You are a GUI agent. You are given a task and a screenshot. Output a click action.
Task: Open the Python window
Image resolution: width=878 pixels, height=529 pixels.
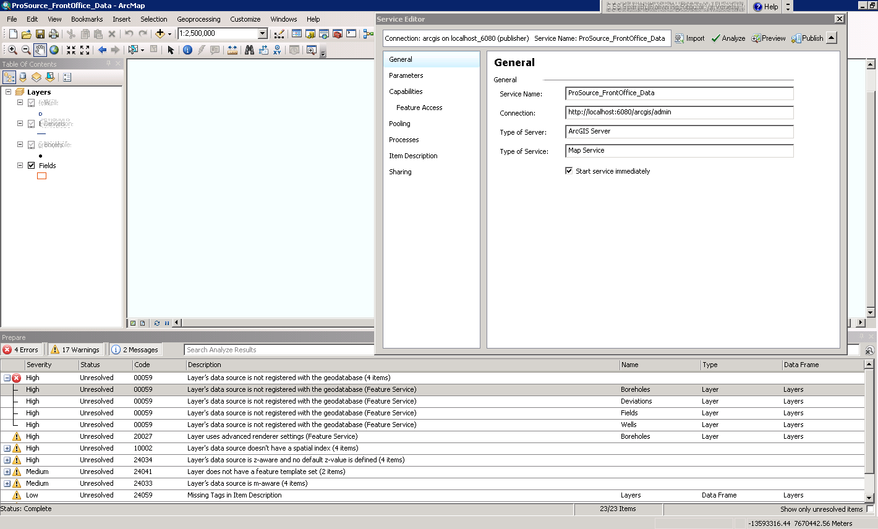coord(351,34)
